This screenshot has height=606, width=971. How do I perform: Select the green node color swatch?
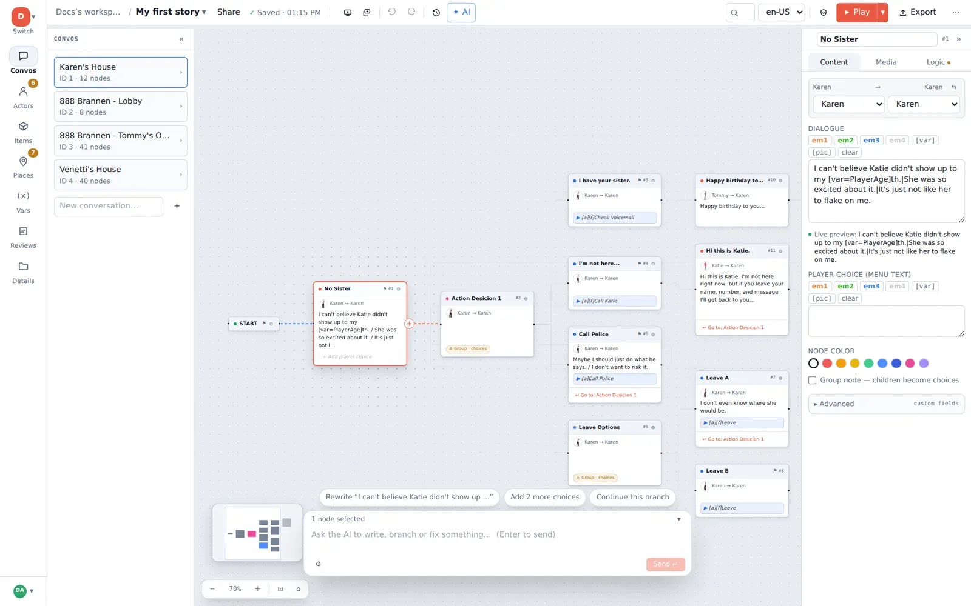tap(868, 364)
